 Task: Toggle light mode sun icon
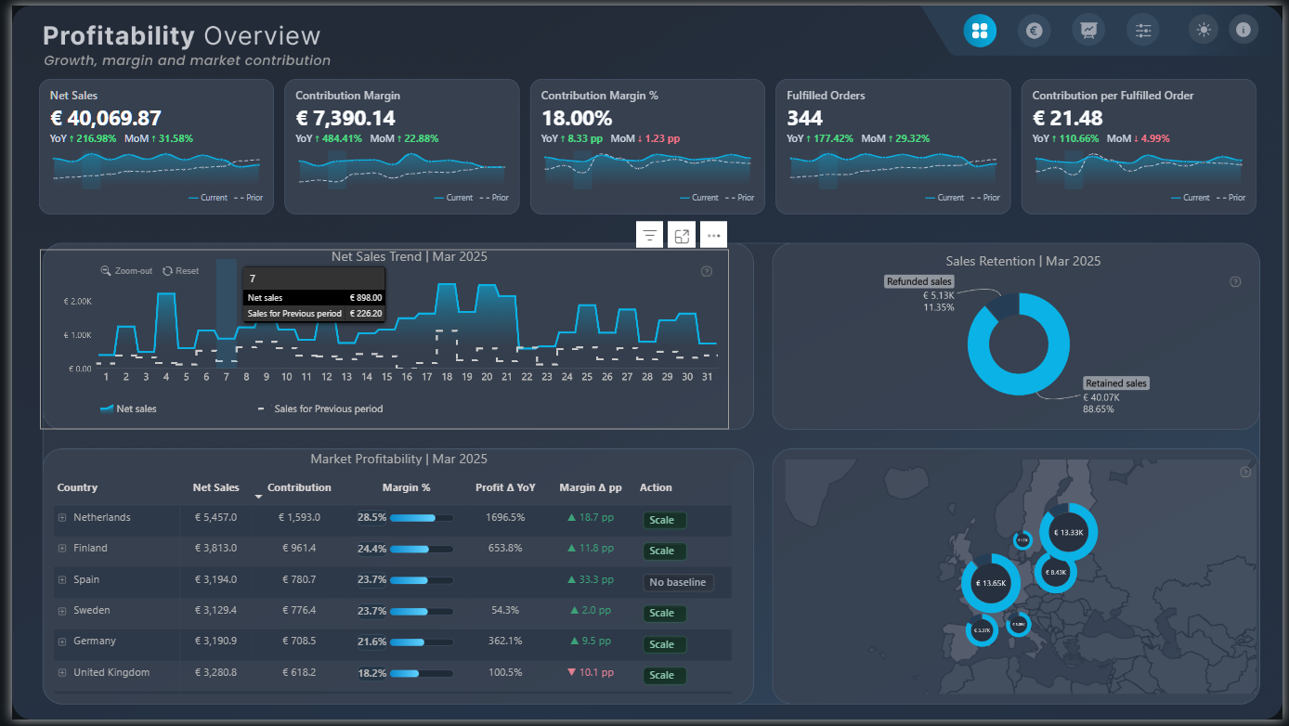(x=1204, y=30)
